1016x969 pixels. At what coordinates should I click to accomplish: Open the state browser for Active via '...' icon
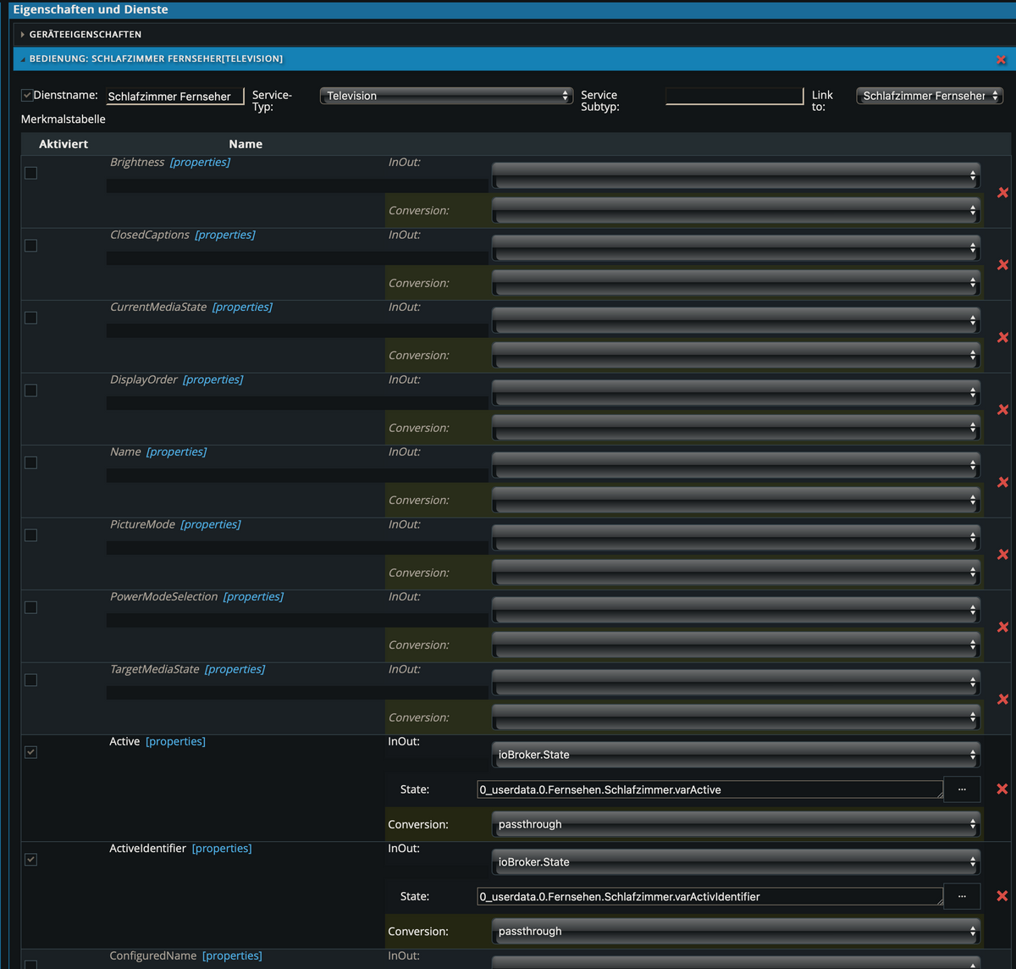click(x=962, y=789)
